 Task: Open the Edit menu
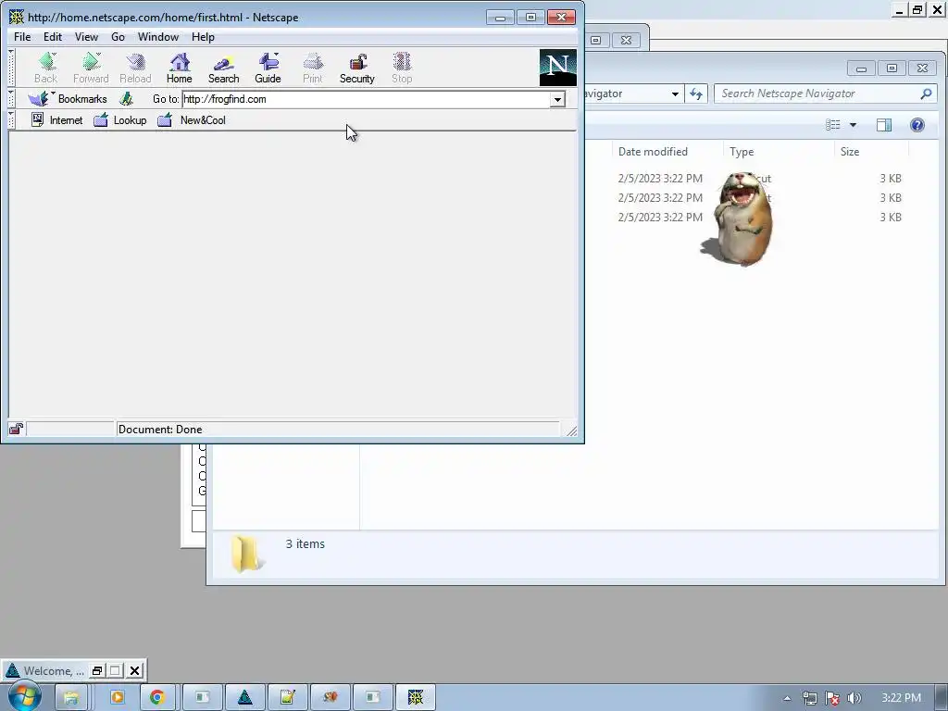coord(53,37)
